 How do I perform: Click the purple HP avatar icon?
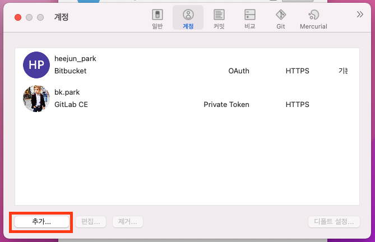[36, 65]
